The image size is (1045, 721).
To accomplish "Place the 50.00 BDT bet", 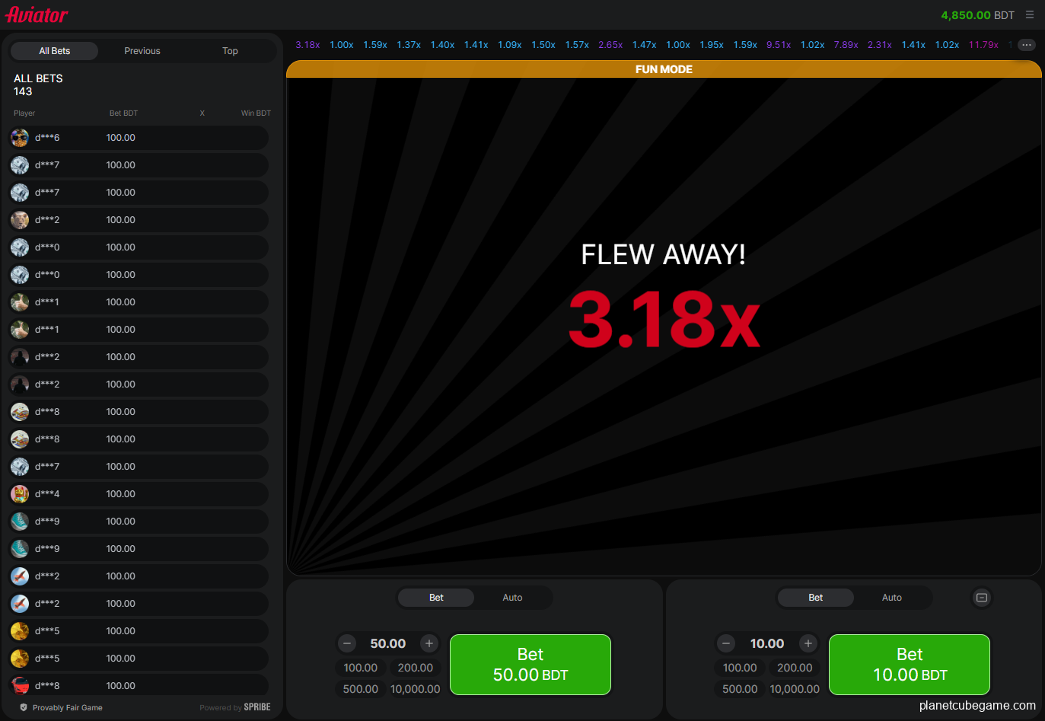I will pyautogui.click(x=530, y=665).
